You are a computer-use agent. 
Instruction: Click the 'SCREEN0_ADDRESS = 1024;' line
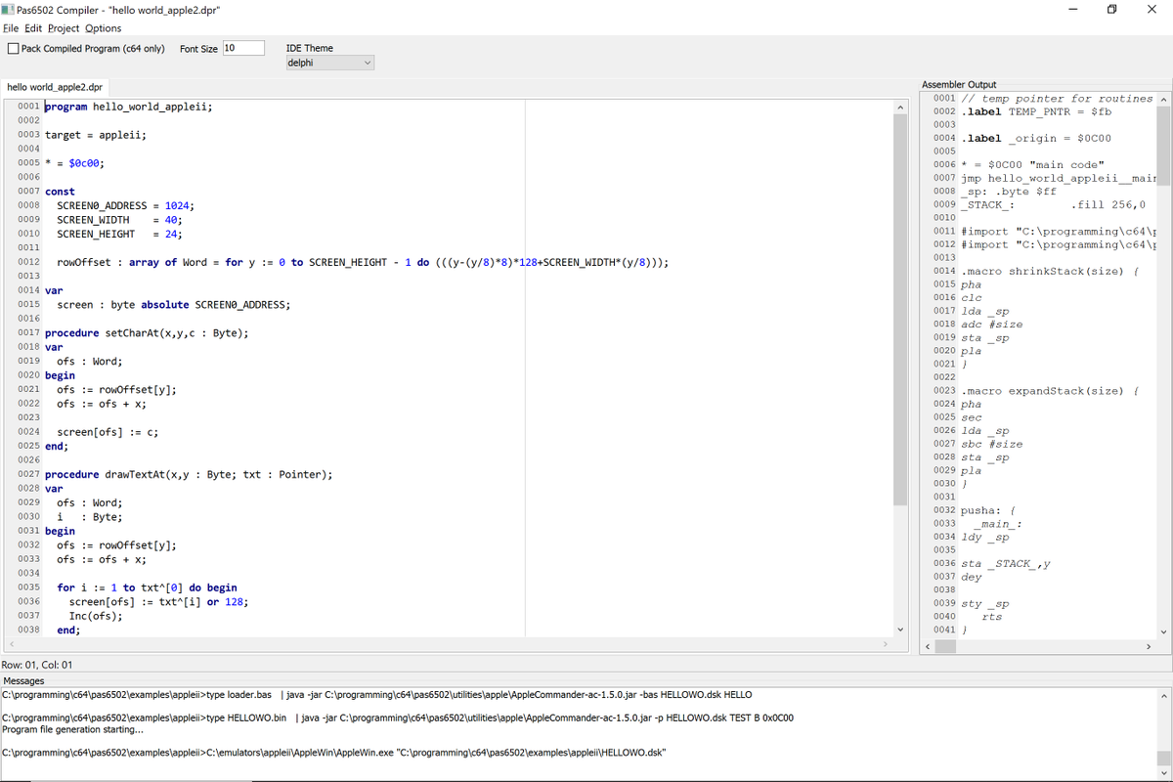click(125, 206)
